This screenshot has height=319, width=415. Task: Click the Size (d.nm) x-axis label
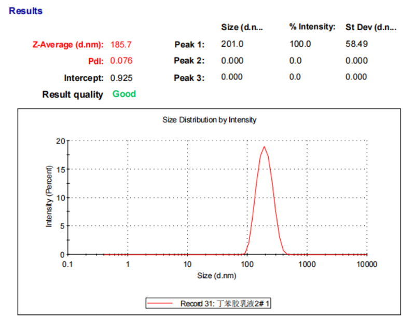(x=217, y=276)
